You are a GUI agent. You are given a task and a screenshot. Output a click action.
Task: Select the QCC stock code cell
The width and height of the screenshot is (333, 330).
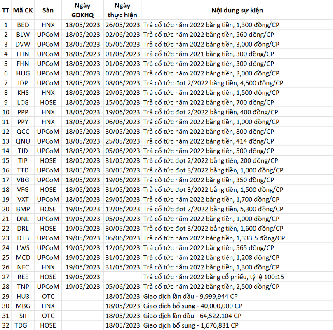23,132
